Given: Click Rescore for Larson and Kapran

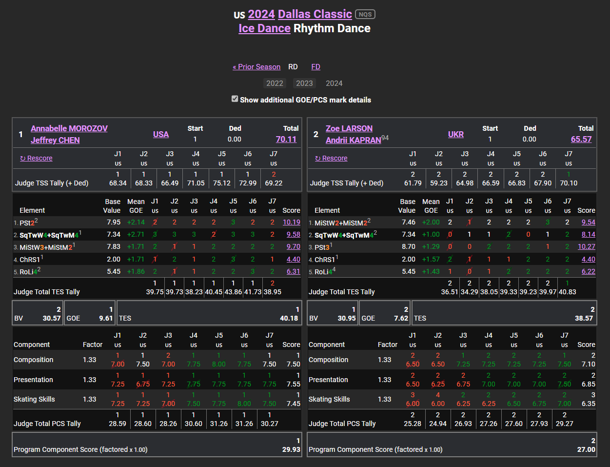Looking at the screenshot, I should (331, 158).
